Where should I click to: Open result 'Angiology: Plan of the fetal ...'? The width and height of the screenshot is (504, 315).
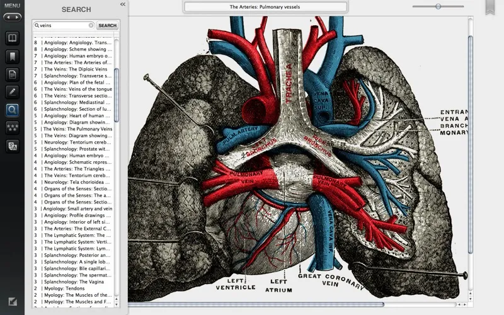click(x=73, y=83)
